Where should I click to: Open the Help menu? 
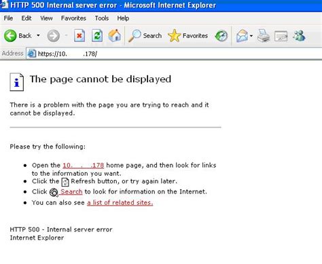123,18
